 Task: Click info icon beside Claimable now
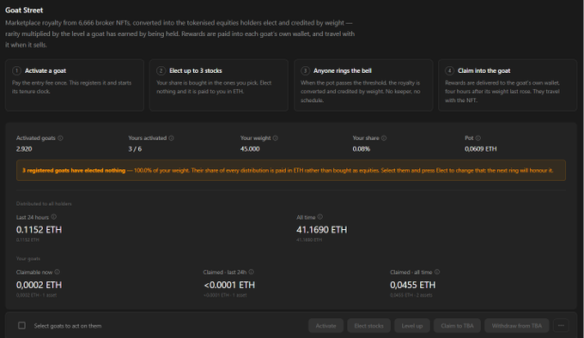pyautogui.click(x=57, y=272)
